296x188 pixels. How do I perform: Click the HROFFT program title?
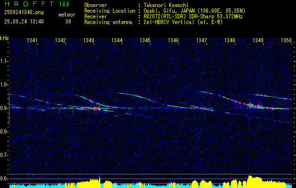(29, 4)
